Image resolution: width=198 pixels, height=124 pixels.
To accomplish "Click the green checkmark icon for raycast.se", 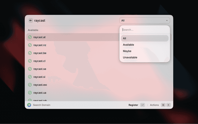I will [30, 69].
